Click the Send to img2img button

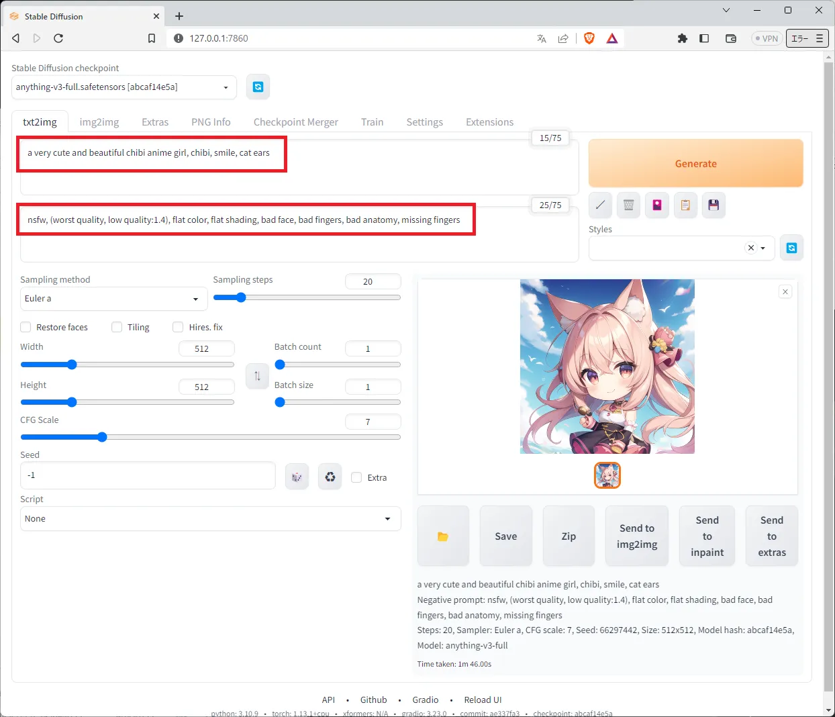(x=636, y=536)
